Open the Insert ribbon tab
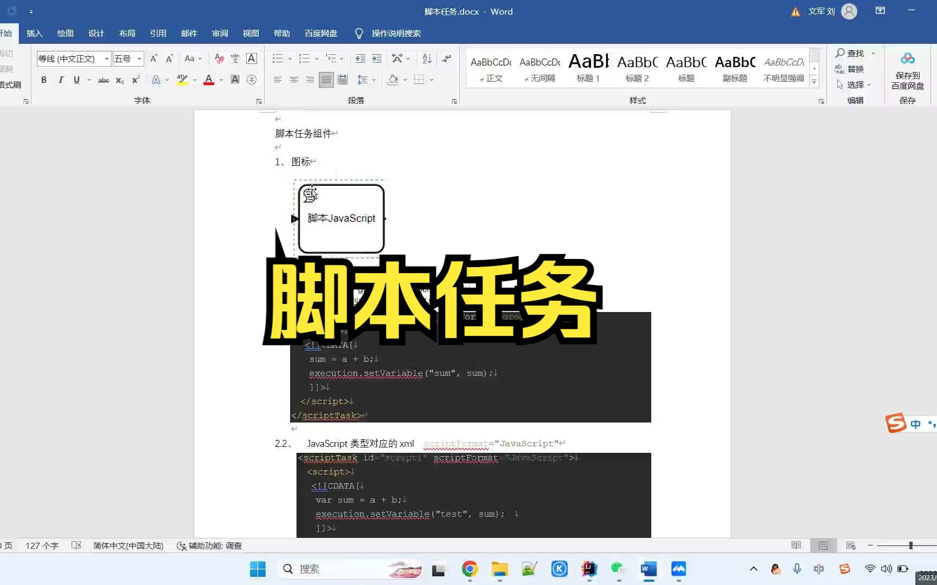Screen dimensions: 937x585 click(34, 34)
